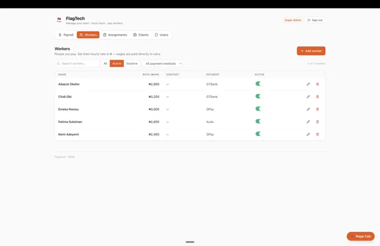This screenshot has height=246, width=380.
Task: Click the Super Admin badge
Action: coord(293,20)
